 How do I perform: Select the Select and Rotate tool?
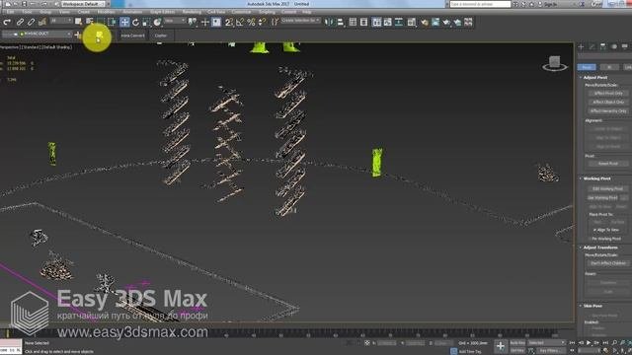click(x=135, y=22)
